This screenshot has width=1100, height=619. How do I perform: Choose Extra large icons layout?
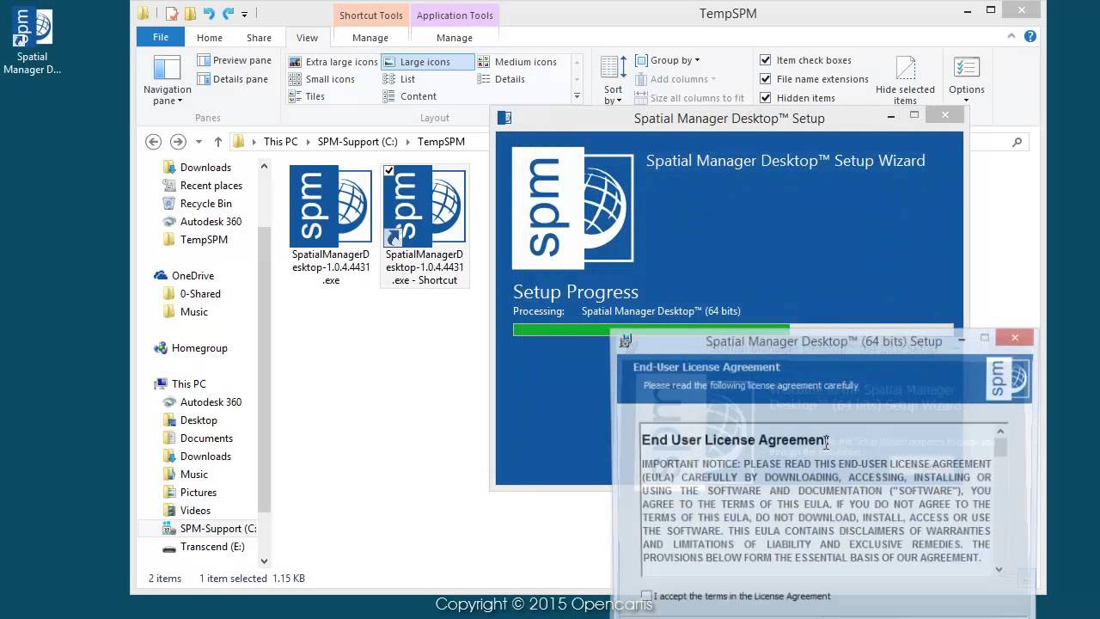(x=333, y=62)
